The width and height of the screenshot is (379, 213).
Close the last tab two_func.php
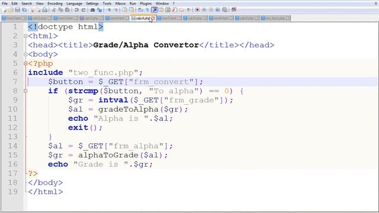click(288, 18)
